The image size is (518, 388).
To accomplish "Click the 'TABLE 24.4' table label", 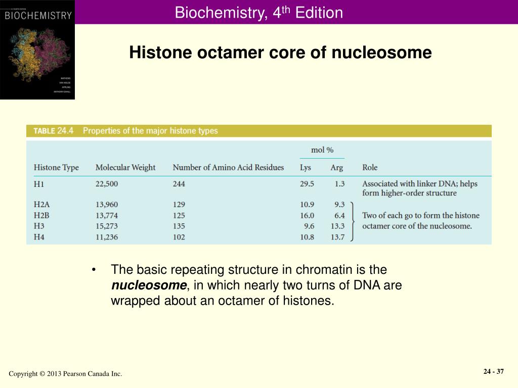I will (53, 131).
